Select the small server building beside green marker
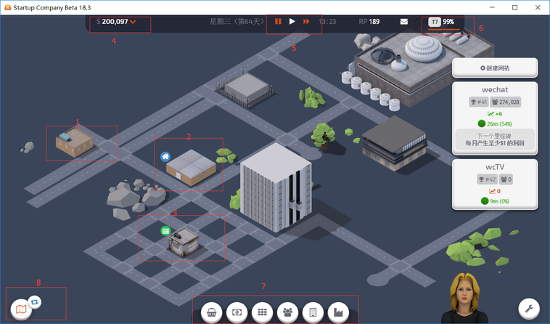Image resolution: width=550 pixels, height=324 pixels. [x=184, y=243]
